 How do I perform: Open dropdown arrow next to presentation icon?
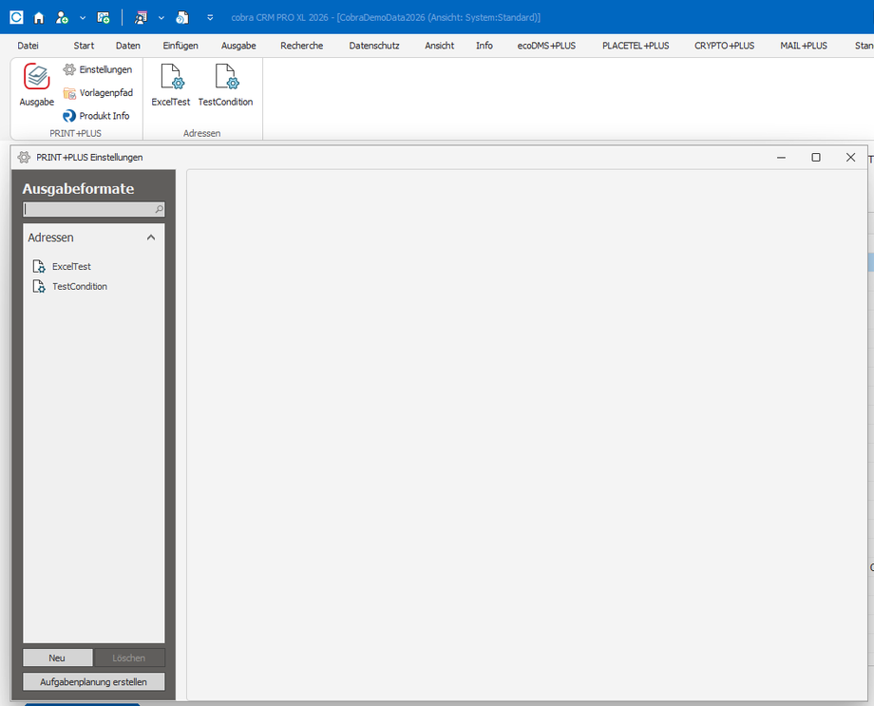pos(161,18)
